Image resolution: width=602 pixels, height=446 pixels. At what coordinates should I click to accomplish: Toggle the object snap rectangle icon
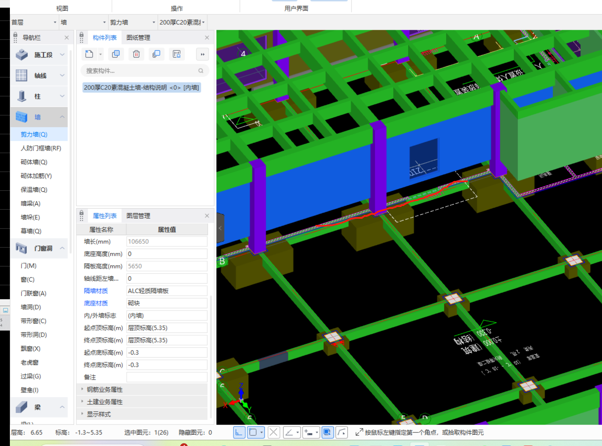click(253, 432)
